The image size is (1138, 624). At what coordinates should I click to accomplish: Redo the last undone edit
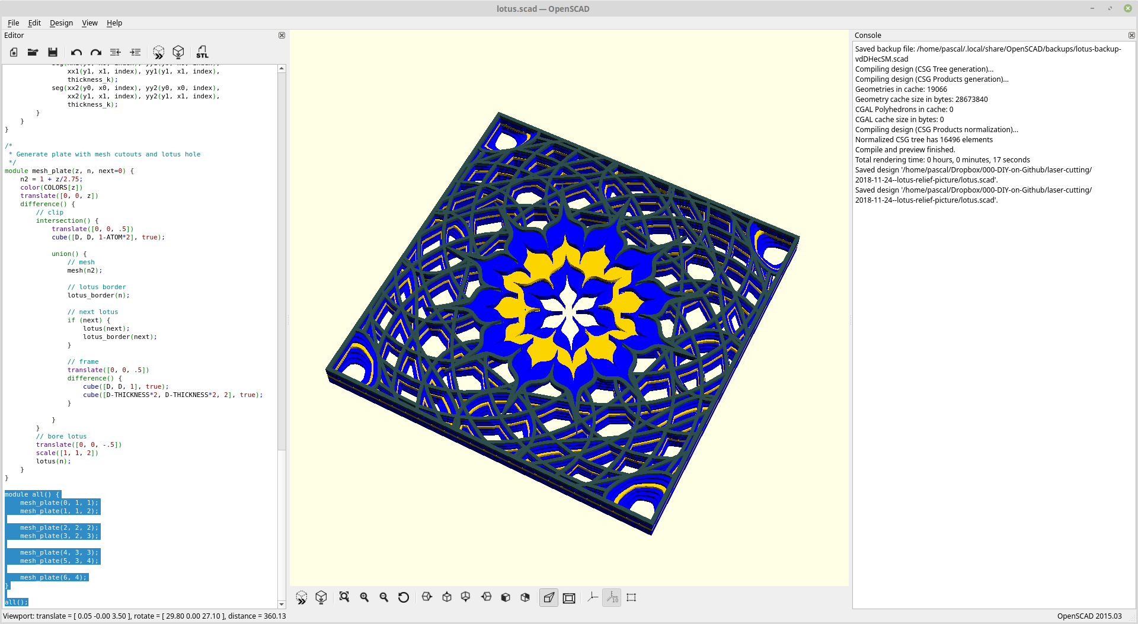tap(95, 52)
